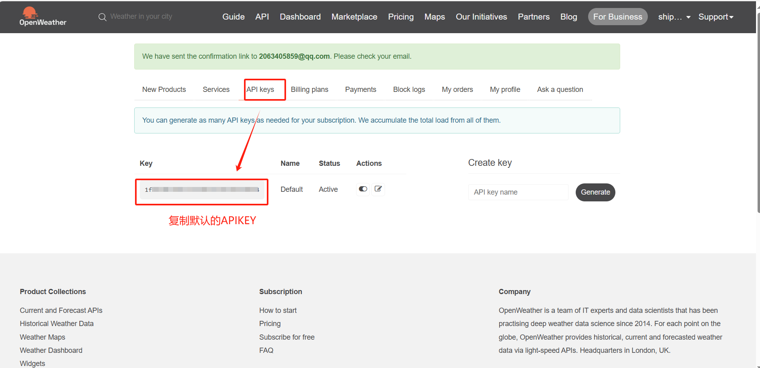Image resolution: width=760 pixels, height=368 pixels.
Task: Open Subscribe for free link
Action: pyautogui.click(x=287, y=337)
